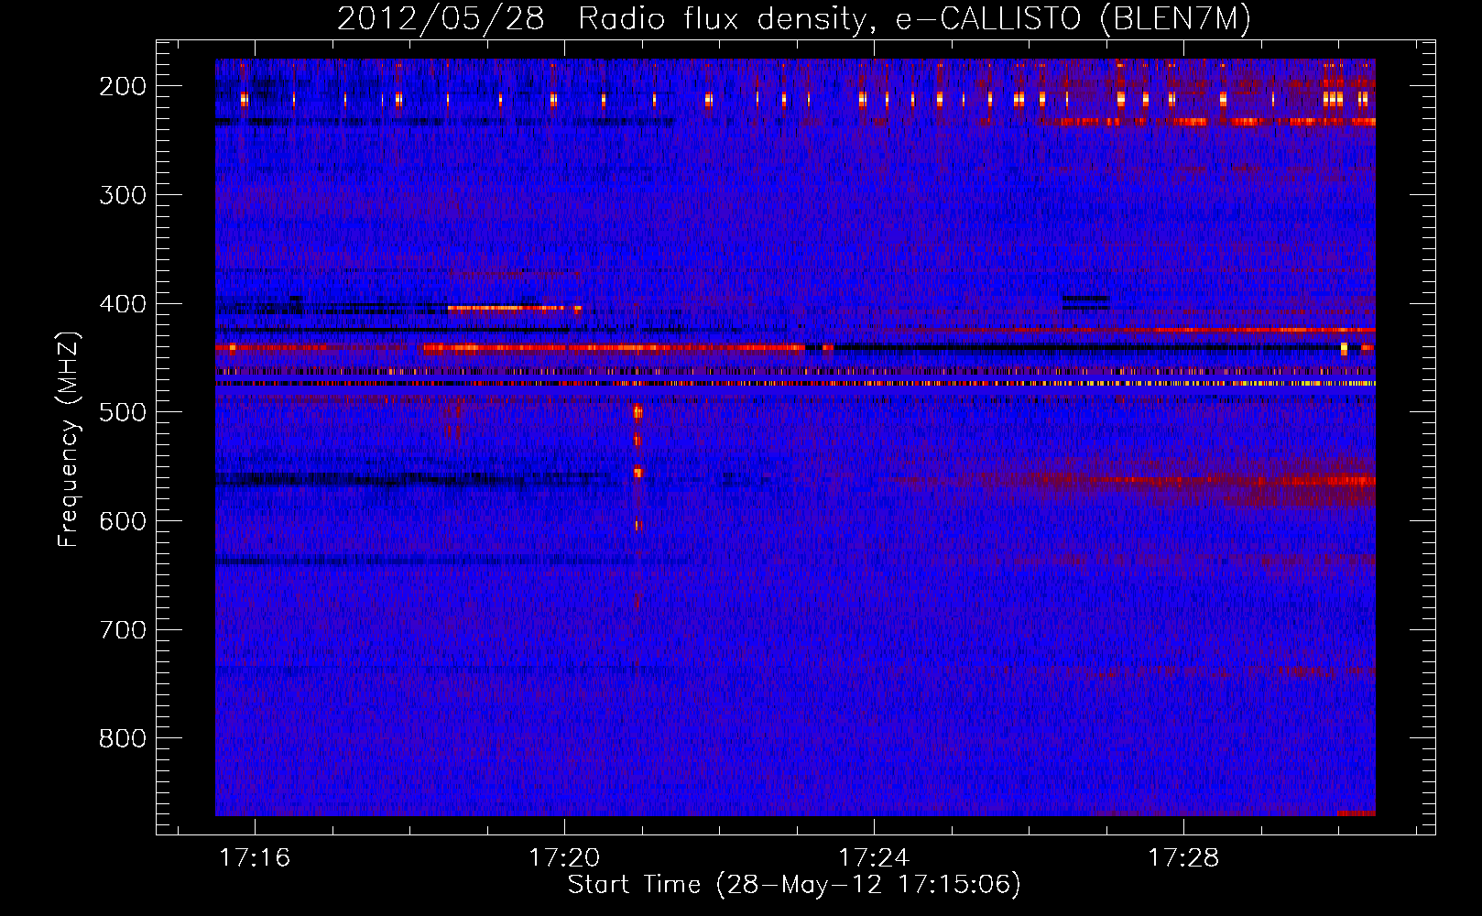Screen dimensions: 1482x916
Task: Click the 17:28 time tick label
Action: pos(1183,857)
